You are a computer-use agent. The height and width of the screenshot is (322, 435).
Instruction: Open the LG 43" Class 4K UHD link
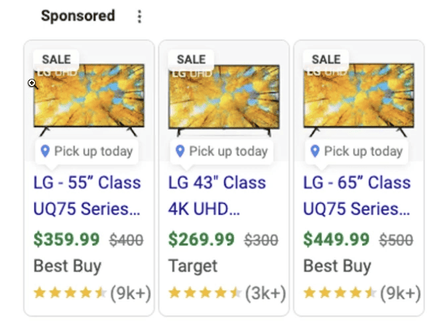(x=217, y=195)
